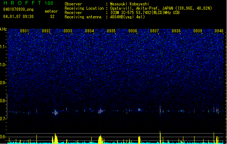The image size is (227, 144).
Task: Click the 'Receiving Location' field label
Action: [x=84, y=8]
